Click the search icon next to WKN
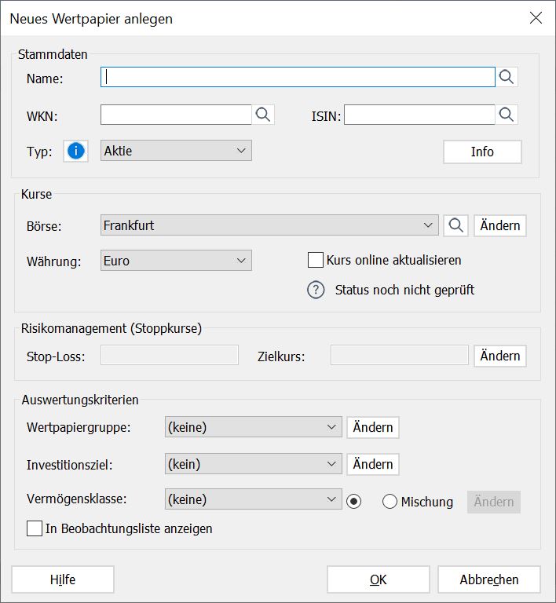The height and width of the screenshot is (603, 556). click(x=263, y=115)
